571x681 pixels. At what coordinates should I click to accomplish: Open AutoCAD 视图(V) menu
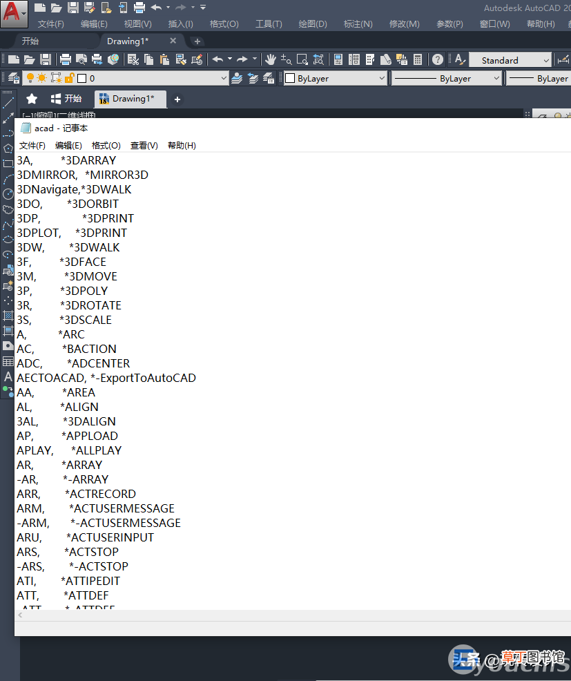[x=138, y=24]
